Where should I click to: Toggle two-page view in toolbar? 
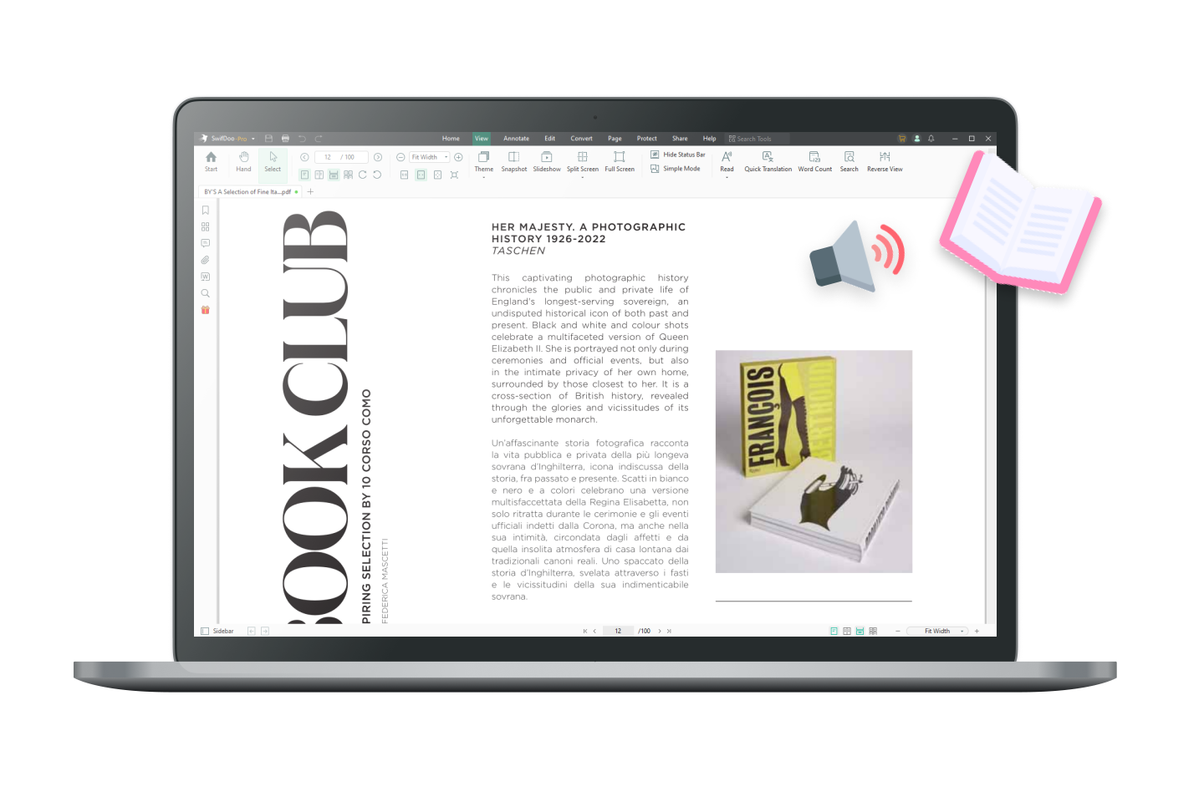pyautogui.click(x=319, y=175)
